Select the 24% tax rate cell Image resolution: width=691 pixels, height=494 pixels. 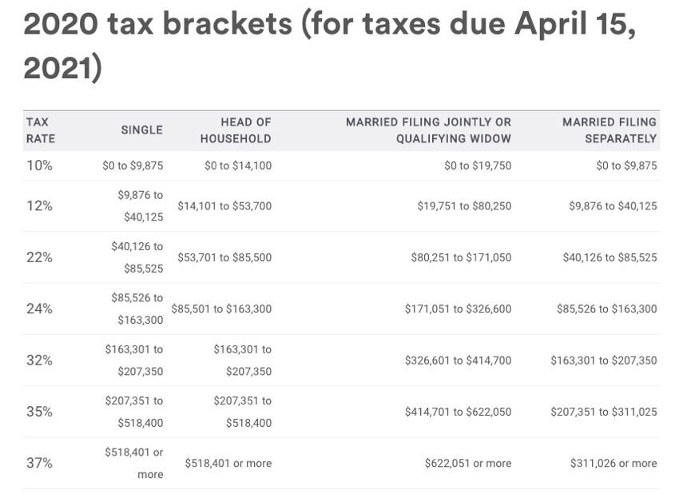(39, 309)
